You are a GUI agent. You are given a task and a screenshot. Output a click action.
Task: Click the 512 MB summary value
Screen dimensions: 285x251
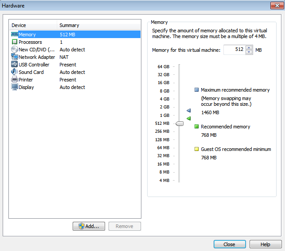point(67,35)
